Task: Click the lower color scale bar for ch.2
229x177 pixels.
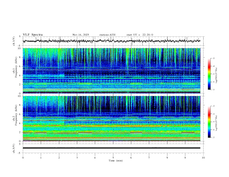Action: [x=209, y=122]
